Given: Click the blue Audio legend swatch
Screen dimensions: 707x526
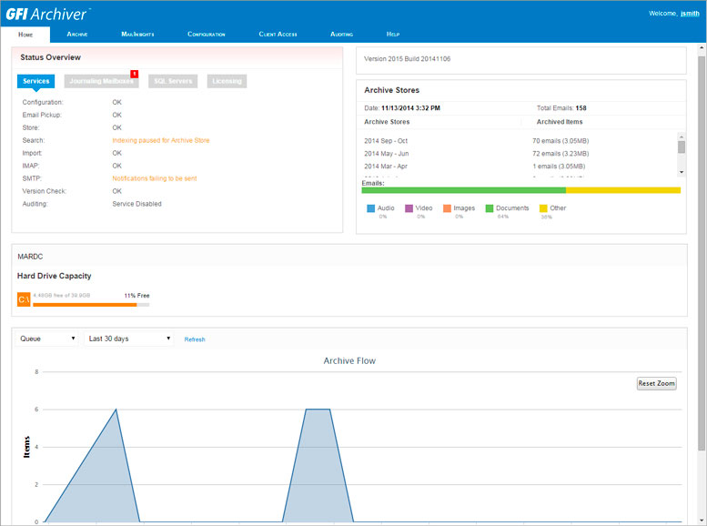Looking at the screenshot, I should coord(371,208).
